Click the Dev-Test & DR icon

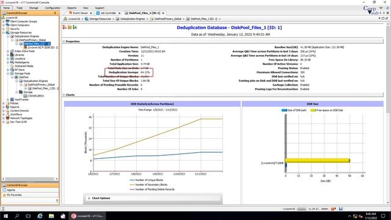click(8, 122)
